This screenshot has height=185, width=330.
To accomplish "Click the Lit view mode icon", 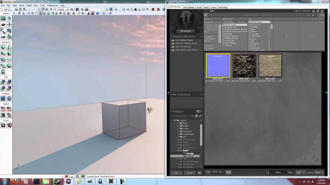I will [x=41, y=13].
